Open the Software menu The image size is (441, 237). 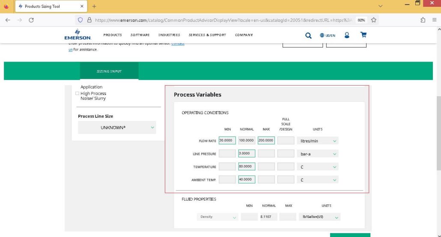[140, 35]
